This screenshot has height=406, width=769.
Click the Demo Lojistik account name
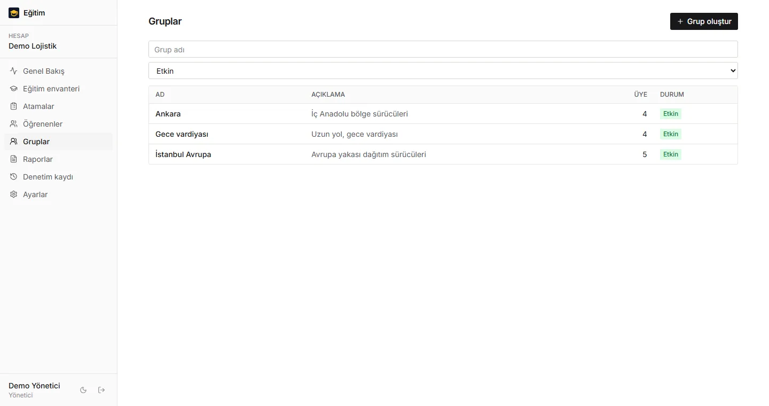(33, 46)
